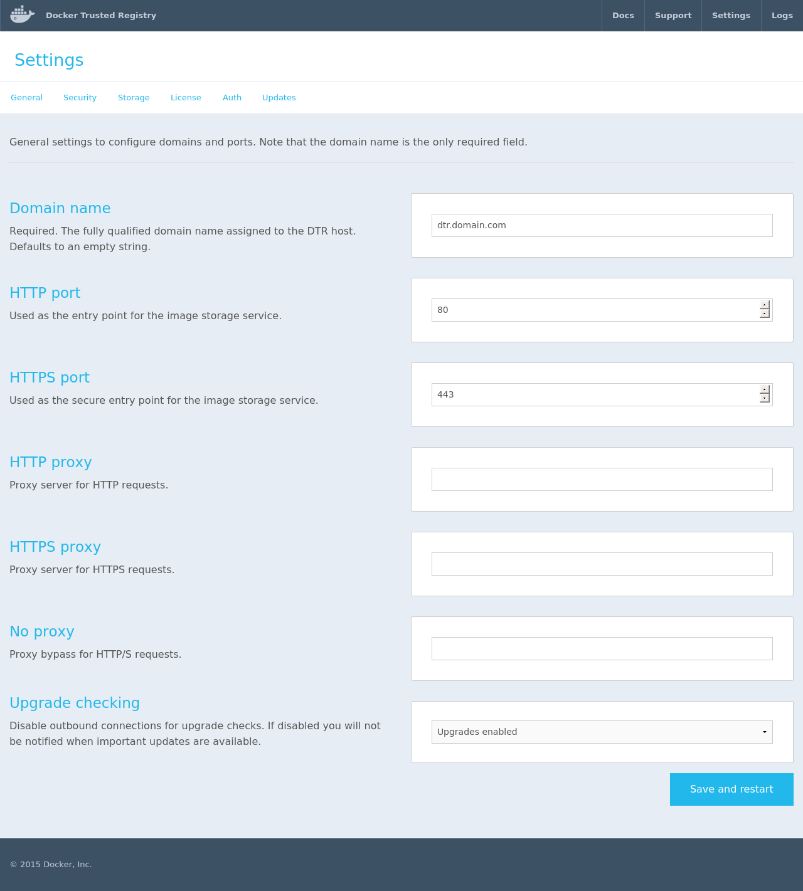Viewport: 803px width, 891px height.
Task: Click the Docker whale logo icon
Action: (x=23, y=14)
